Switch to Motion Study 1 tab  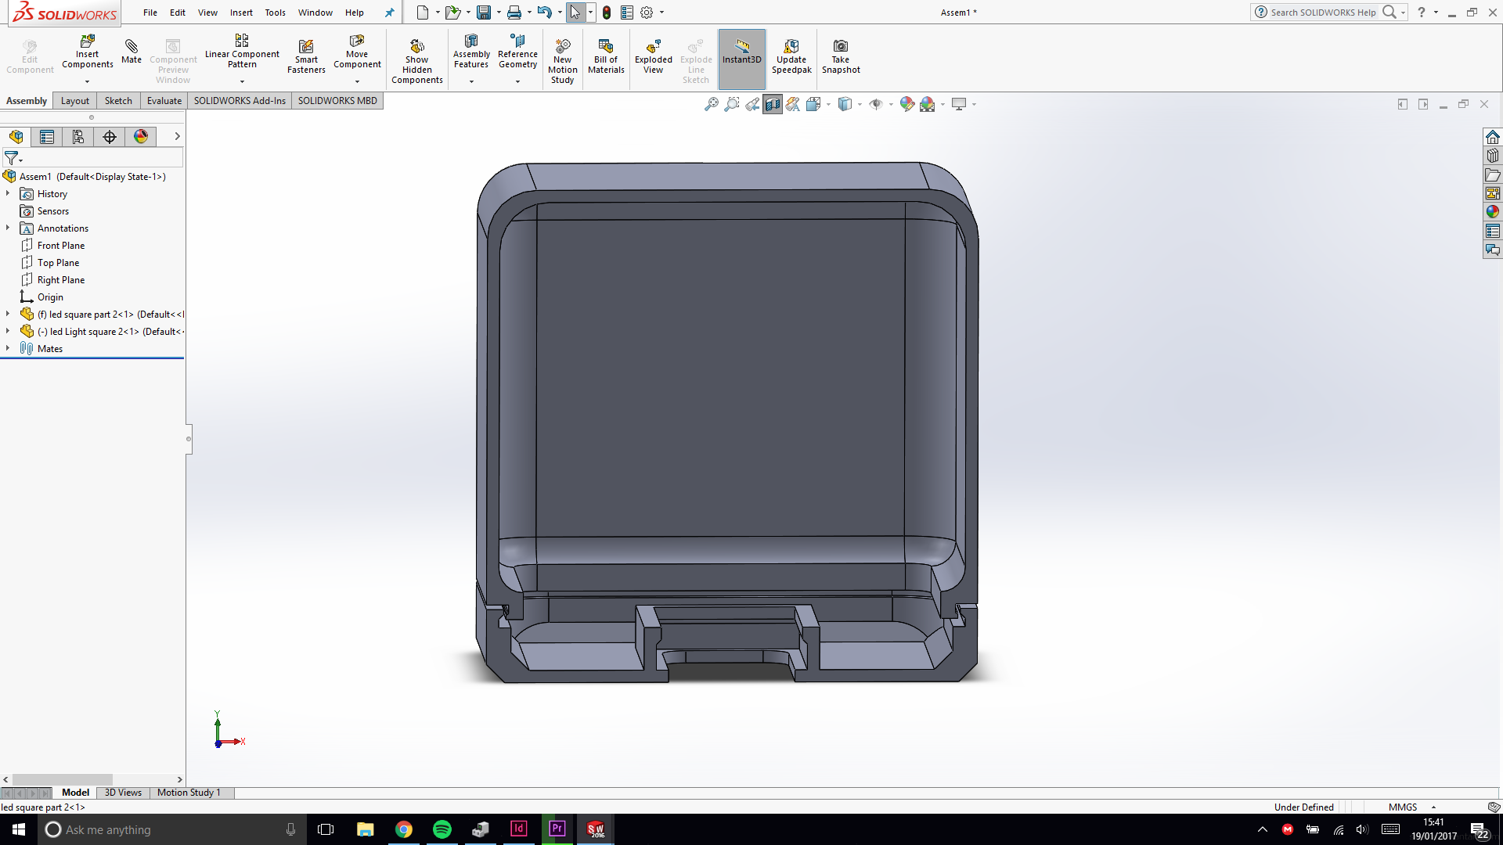(x=189, y=793)
